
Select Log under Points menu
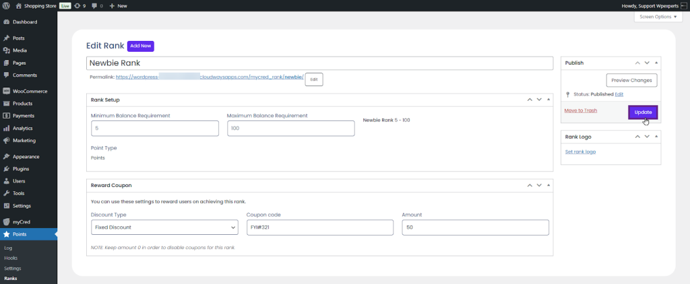(x=8, y=248)
